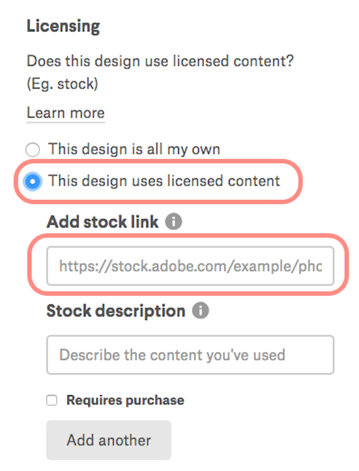359x471 pixels.
Task: Click the "Add stock link" field label
Action: tap(102, 222)
